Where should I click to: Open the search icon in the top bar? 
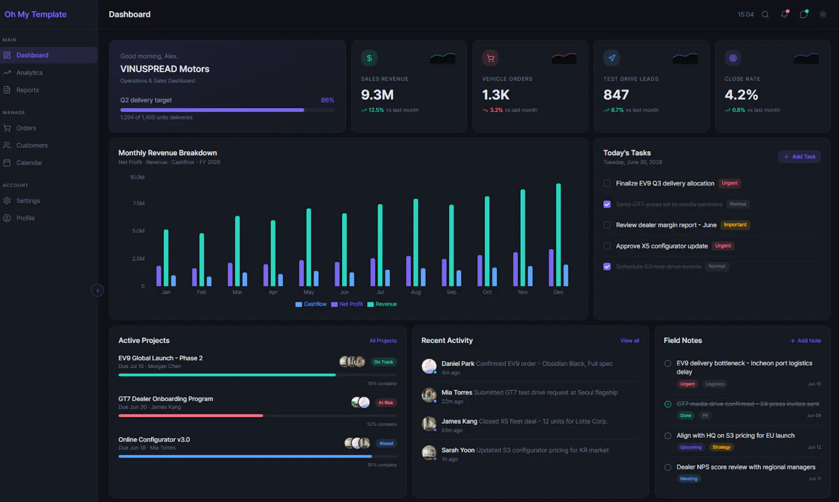(765, 15)
